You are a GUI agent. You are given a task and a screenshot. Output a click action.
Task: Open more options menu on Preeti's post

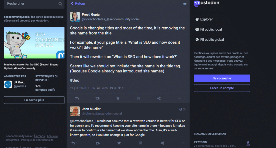[180, 98]
